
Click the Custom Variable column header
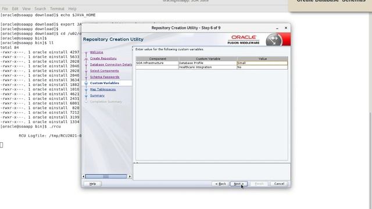click(x=208, y=59)
